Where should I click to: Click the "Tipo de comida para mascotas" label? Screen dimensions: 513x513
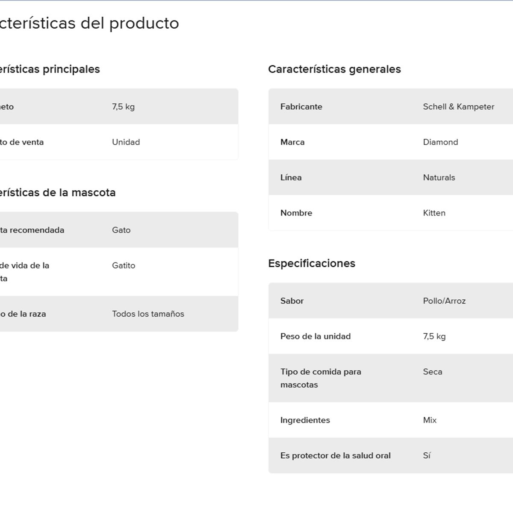(x=321, y=378)
